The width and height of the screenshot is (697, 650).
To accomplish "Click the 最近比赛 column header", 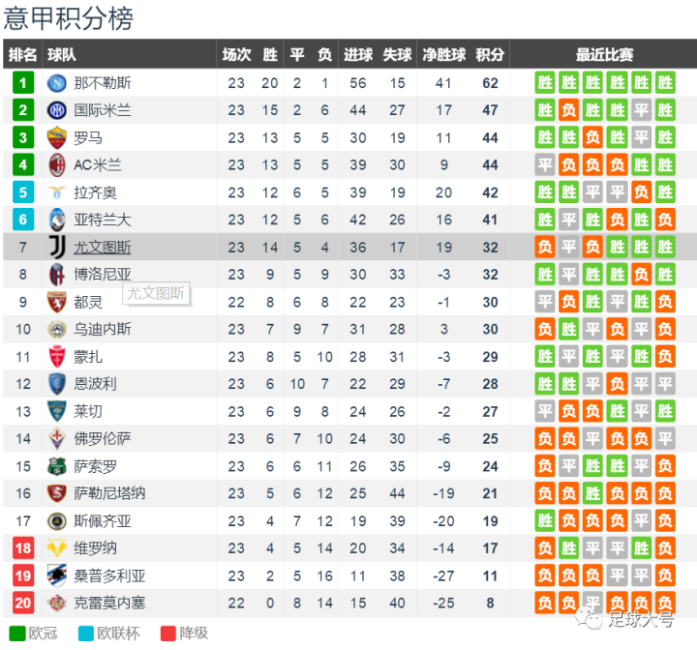I will (604, 54).
